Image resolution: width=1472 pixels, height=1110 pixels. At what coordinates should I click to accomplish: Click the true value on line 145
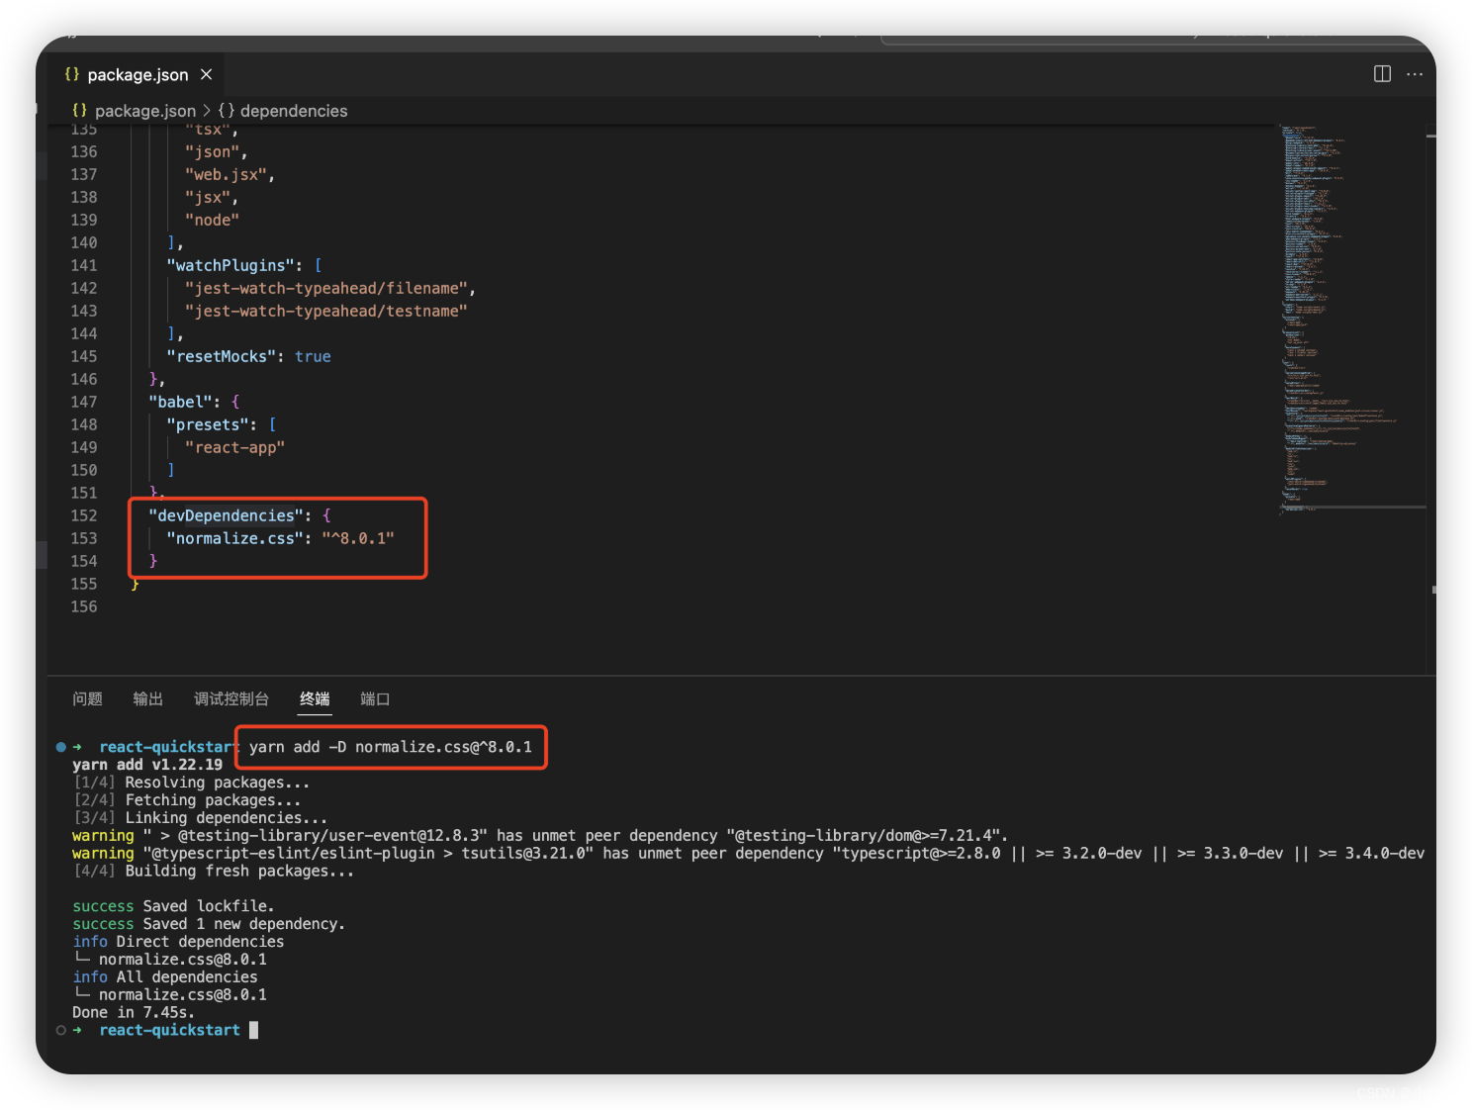coord(313,356)
